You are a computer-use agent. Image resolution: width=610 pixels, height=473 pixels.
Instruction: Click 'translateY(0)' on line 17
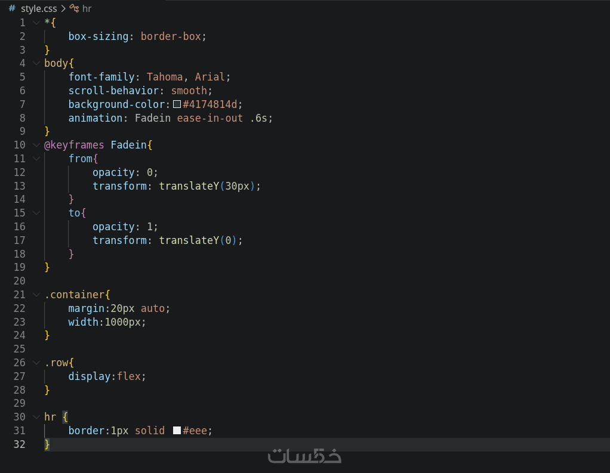pos(198,240)
